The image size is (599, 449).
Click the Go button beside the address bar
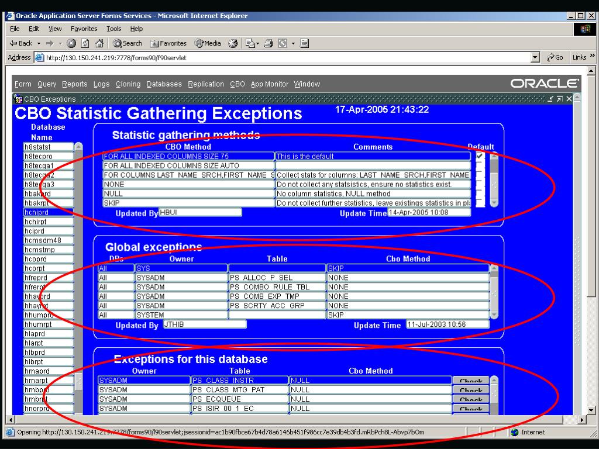pyautogui.click(x=555, y=57)
